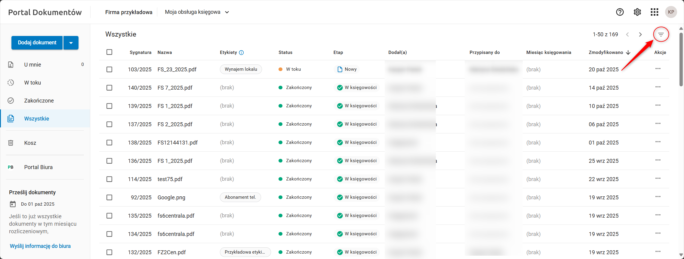Go to next page of documents
This screenshot has width=684, height=259.
(640, 34)
